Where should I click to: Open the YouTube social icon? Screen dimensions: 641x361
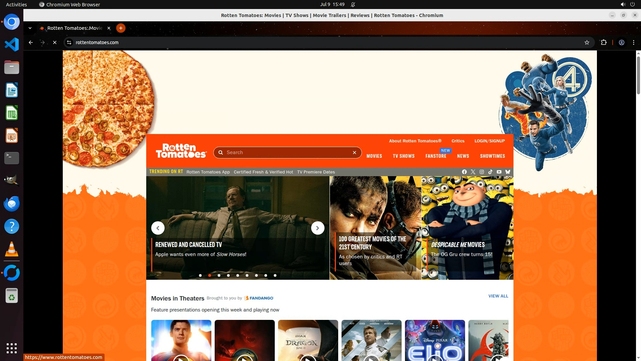499,172
